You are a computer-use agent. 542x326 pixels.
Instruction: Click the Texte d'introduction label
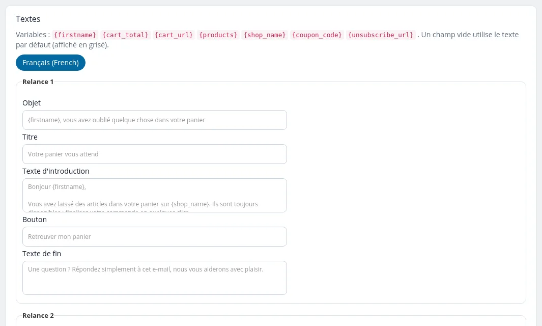[x=56, y=171]
